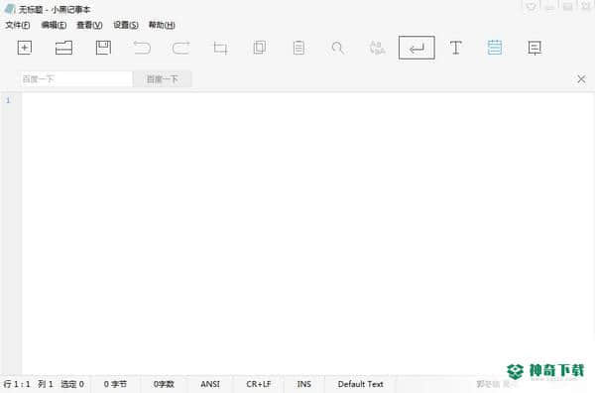Open the 设置(S) menu
Screen dimensions: 595x393
pyautogui.click(x=126, y=25)
